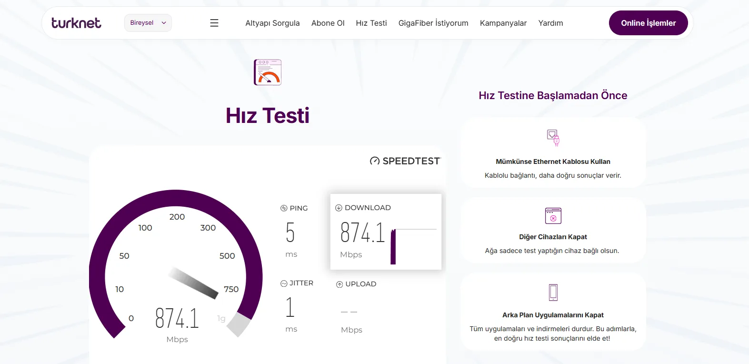Click the speed test gauge icon above title

click(268, 72)
